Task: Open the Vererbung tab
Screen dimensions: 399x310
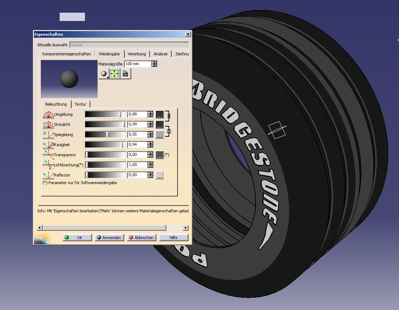Action: click(137, 54)
